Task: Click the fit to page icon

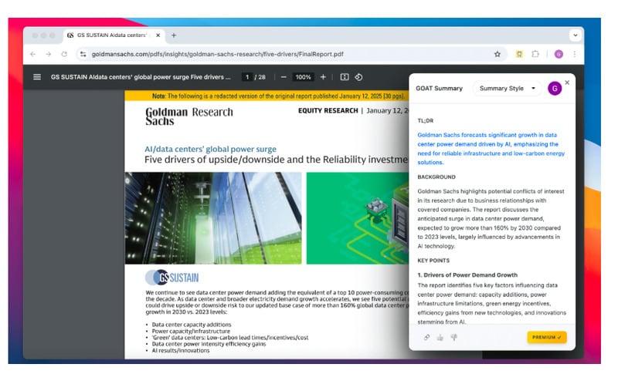Action: (x=345, y=77)
